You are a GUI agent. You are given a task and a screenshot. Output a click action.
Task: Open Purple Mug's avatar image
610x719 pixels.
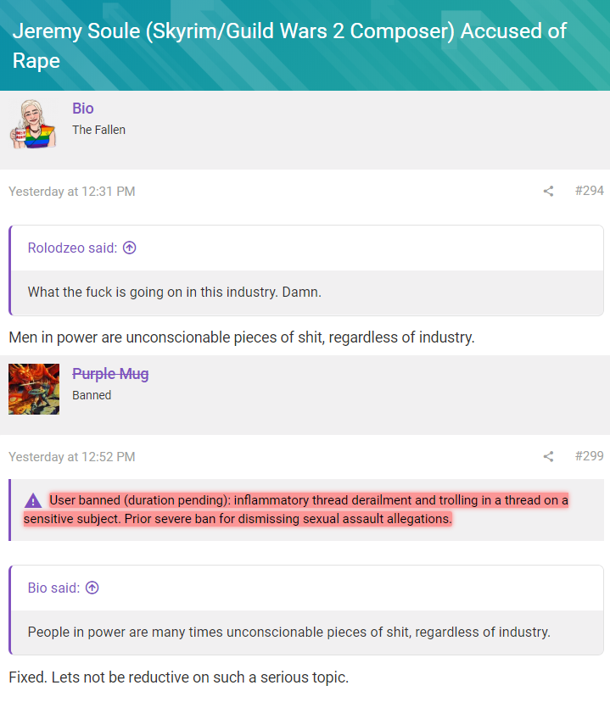(34, 389)
